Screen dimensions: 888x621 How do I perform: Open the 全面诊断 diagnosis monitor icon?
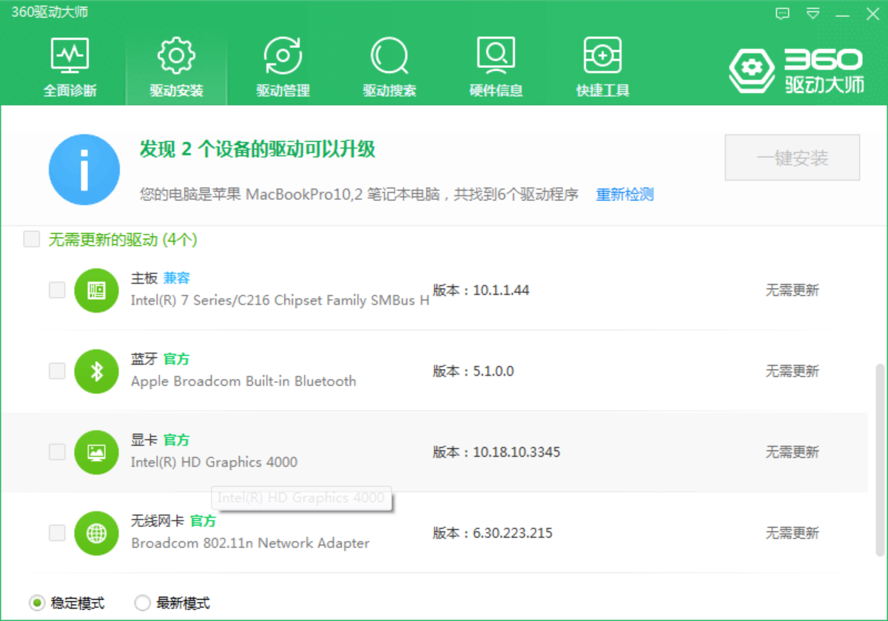(x=70, y=57)
